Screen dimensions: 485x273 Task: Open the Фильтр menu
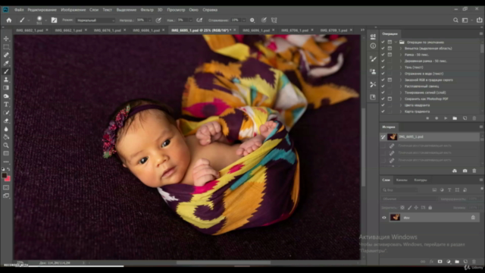(x=147, y=10)
